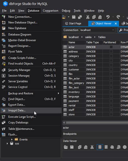Toggle Partitioned checkbox for payment table
Viewport: 128px width, 161px height.
(111, 101)
